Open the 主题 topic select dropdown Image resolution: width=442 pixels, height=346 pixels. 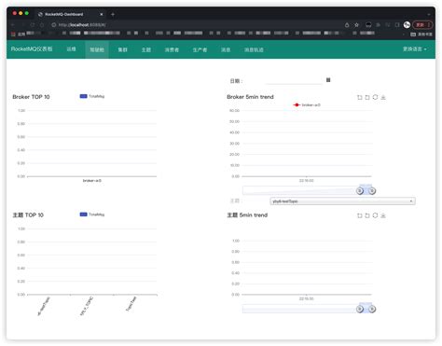342,201
